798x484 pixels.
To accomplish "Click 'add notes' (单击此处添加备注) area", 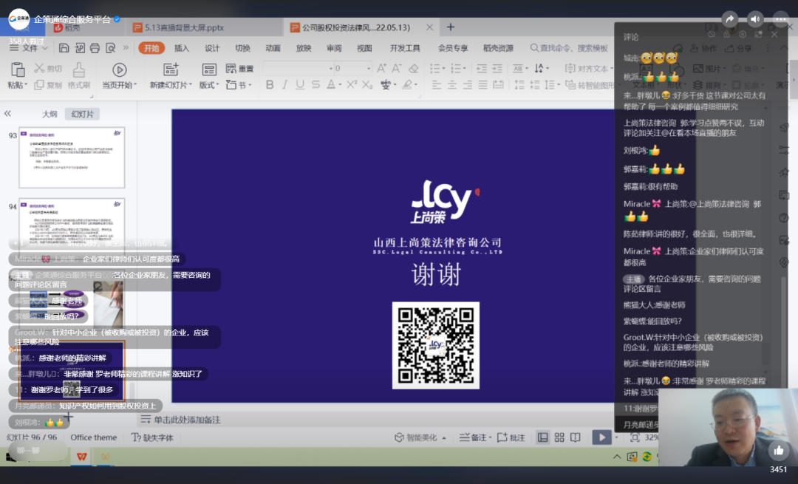I will 187,420.
